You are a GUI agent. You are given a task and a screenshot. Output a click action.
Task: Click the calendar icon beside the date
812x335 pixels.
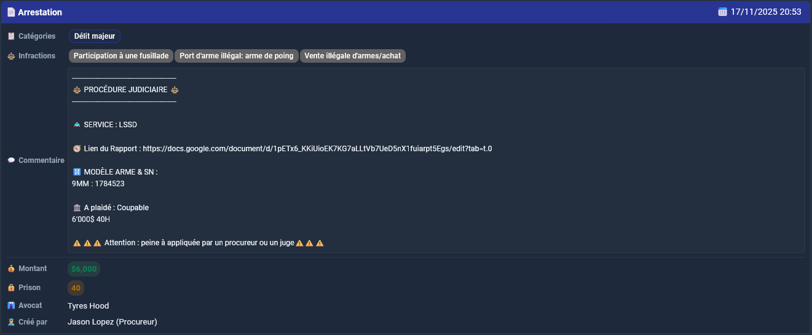pyautogui.click(x=722, y=12)
